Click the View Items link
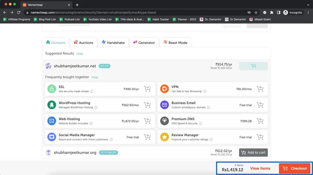The width and height of the screenshot is (313, 175). 260,168
